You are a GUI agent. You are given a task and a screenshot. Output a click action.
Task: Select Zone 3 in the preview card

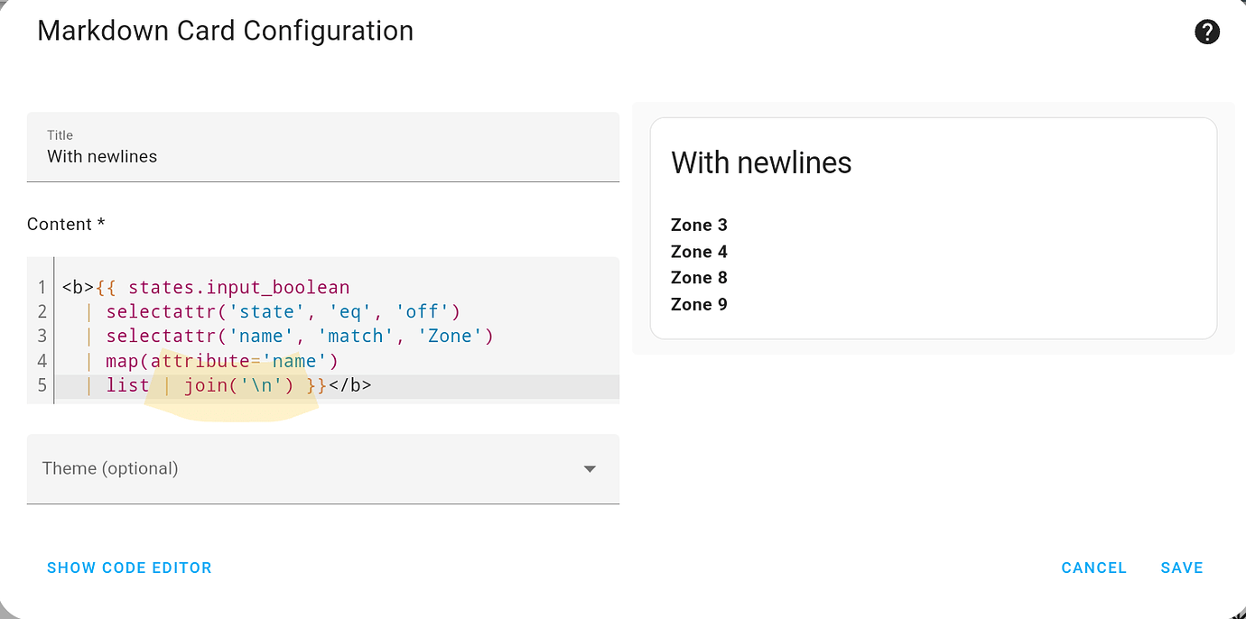coord(699,225)
